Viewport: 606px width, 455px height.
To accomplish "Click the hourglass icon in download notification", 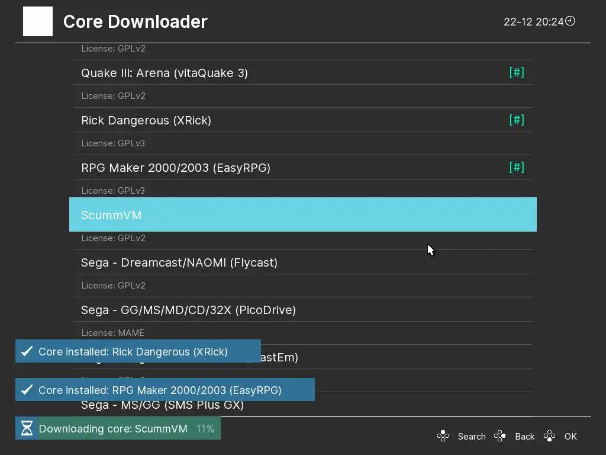I will [27, 428].
